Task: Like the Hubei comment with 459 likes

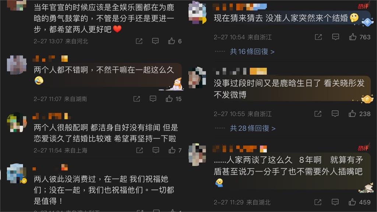Action: click(352, 202)
